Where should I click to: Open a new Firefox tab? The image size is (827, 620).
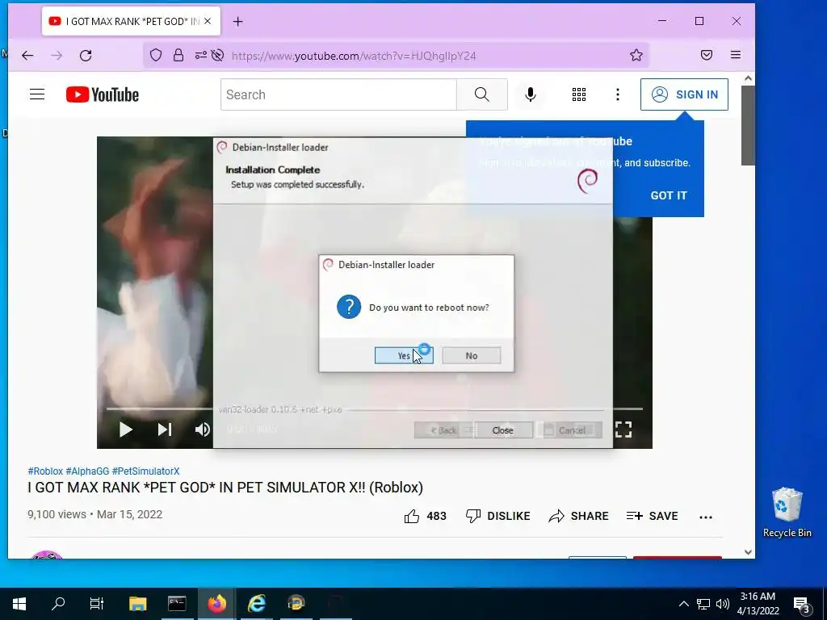238,22
